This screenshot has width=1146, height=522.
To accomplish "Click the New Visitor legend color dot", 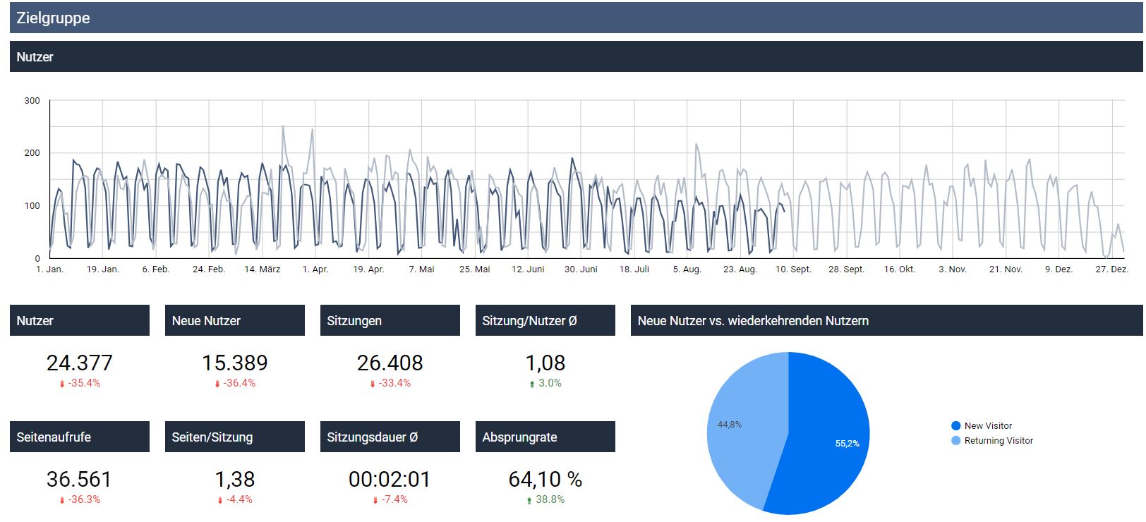I will click(x=956, y=426).
